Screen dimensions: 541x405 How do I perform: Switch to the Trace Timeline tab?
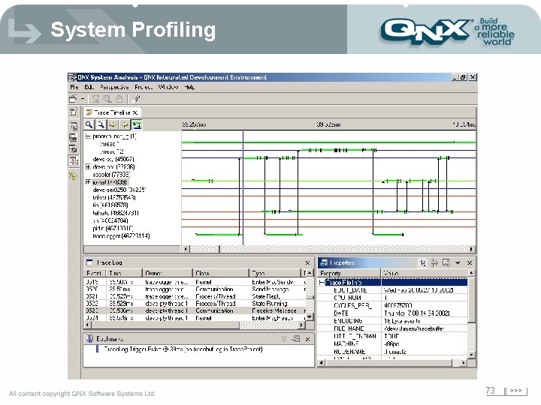[x=112, y=112]
